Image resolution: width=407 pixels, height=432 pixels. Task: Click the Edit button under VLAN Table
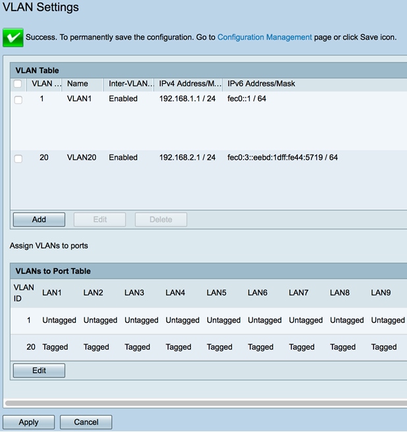[x=99, y=219]
